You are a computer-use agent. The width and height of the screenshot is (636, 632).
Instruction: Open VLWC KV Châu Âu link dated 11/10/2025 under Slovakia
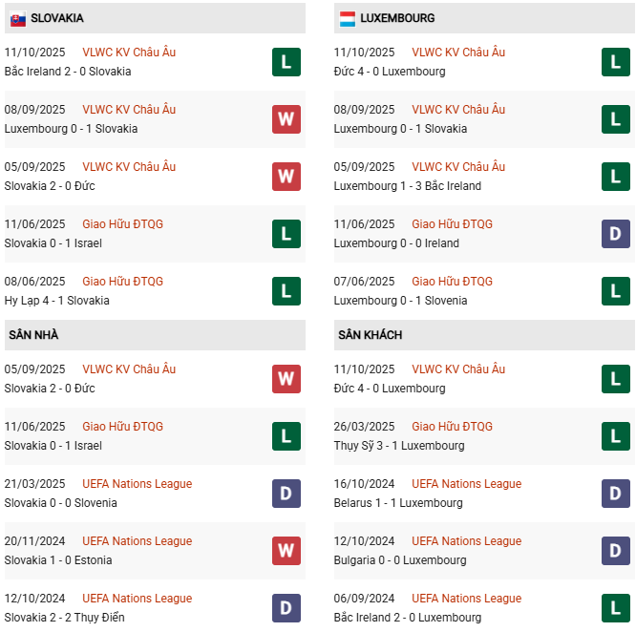pyautogui.click(x=129, y=53)
